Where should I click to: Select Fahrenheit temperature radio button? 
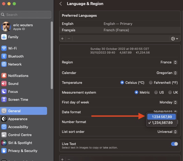[x=150, y=82]
